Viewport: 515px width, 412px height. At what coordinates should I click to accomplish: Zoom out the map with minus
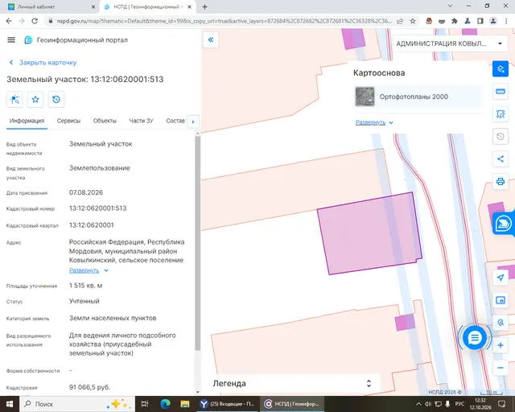[501, 368]
